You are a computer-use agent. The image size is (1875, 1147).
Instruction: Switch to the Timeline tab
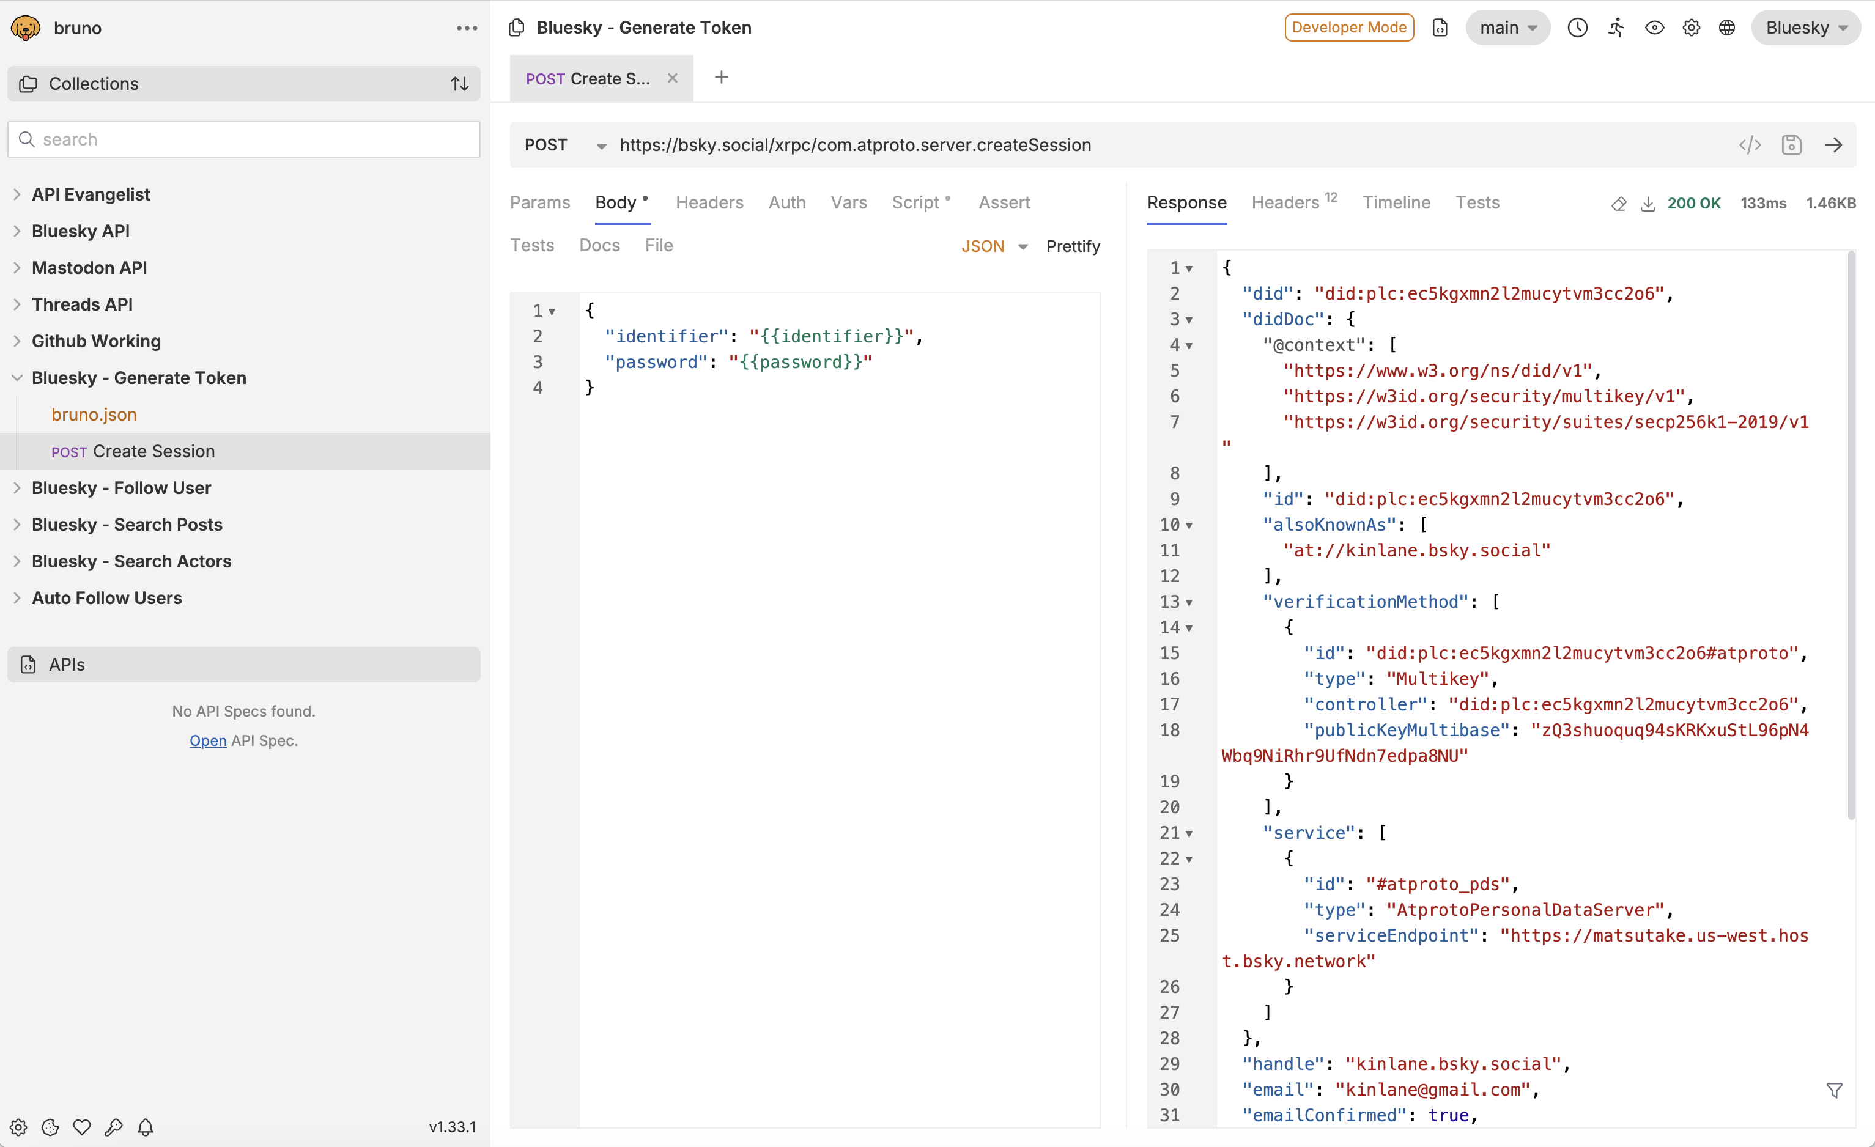click(x=1396, y=202)
